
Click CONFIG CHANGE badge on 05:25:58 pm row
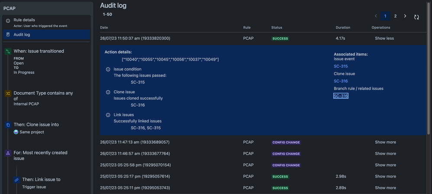click(x=286, y=165)
